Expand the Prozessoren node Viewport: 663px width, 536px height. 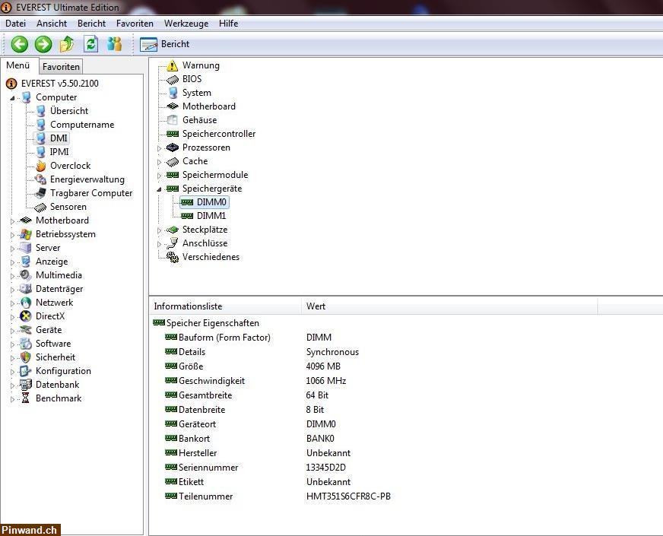tap(160, 147)
